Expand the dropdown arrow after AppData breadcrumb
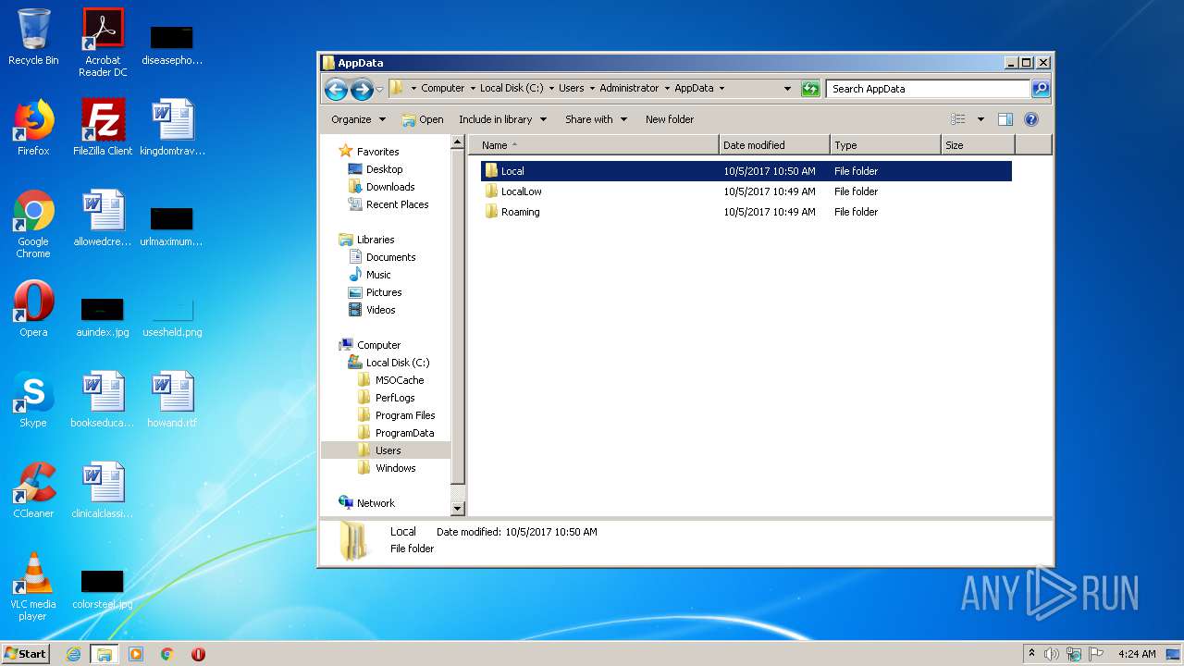 [721, 89]
